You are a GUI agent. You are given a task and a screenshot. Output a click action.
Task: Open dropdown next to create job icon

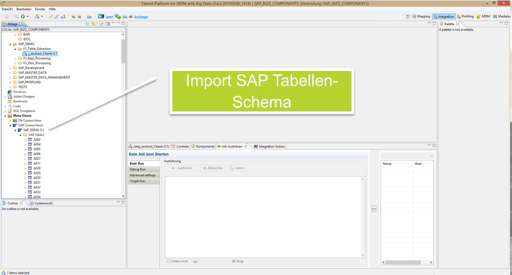42,16
